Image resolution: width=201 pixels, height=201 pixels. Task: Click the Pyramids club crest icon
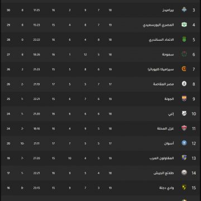click(184, 9)
